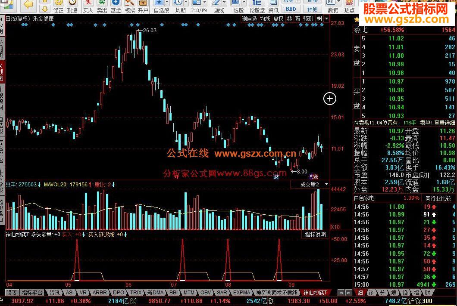Select the 诊 diagnosis tab

[x=371, y=293]
